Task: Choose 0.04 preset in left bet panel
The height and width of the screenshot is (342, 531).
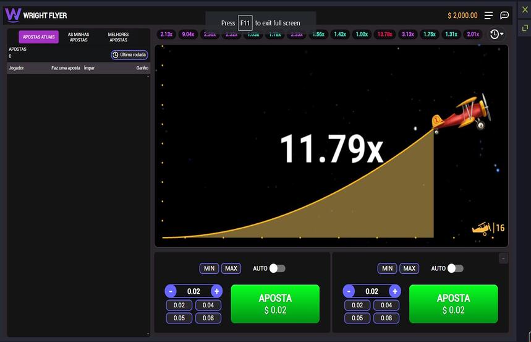Action: pos(208,305)
